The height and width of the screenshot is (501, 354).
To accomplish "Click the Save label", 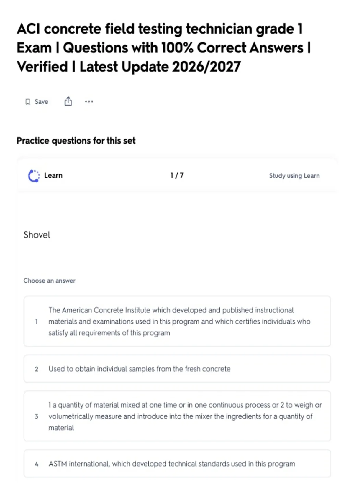I will (41, 102).
